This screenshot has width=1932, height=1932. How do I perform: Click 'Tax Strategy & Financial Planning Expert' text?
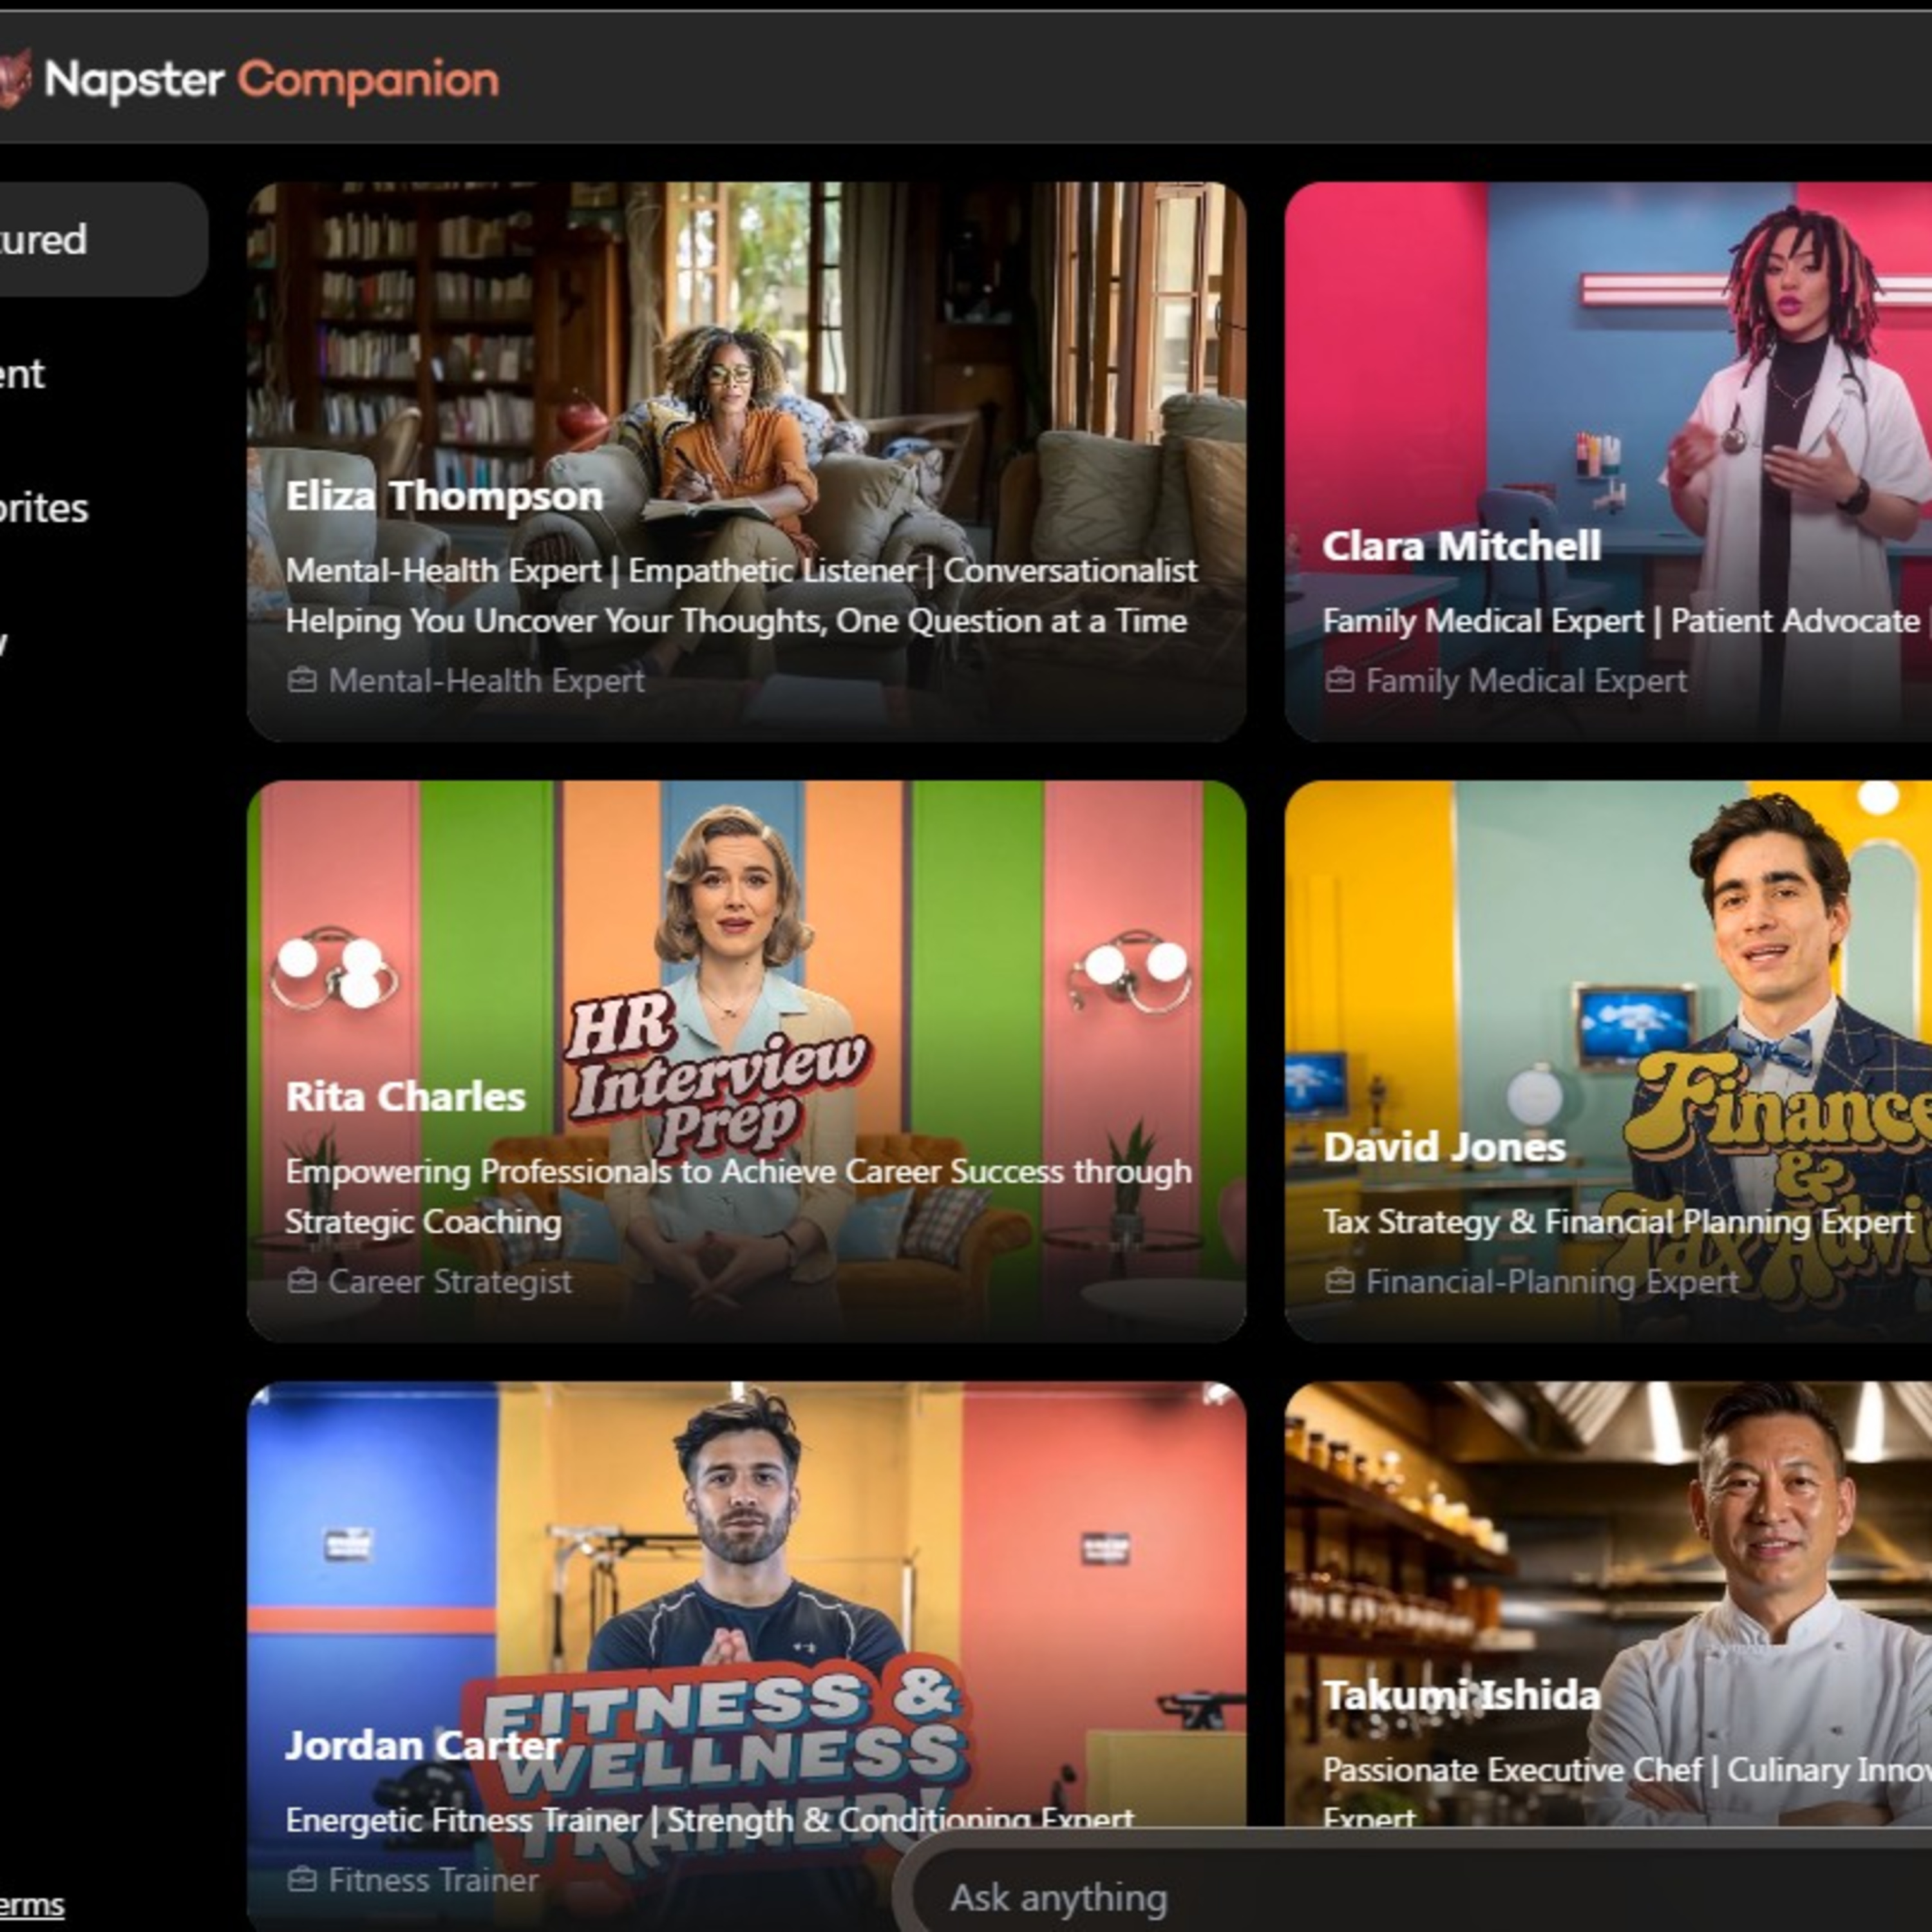(1618, 1221)
